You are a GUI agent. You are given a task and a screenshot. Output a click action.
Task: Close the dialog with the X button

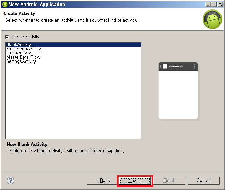click(220, 5)
